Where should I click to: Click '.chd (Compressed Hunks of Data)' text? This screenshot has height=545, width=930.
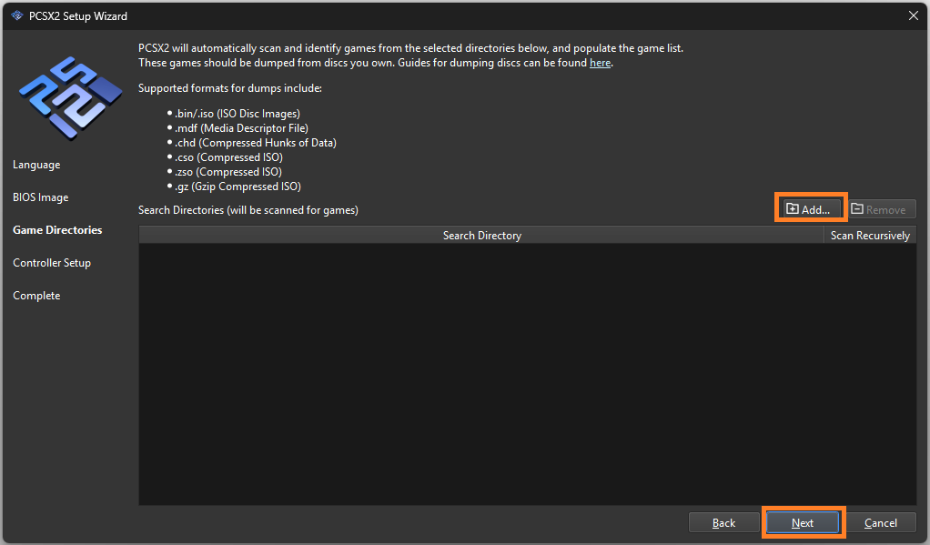tap(256, 143)
